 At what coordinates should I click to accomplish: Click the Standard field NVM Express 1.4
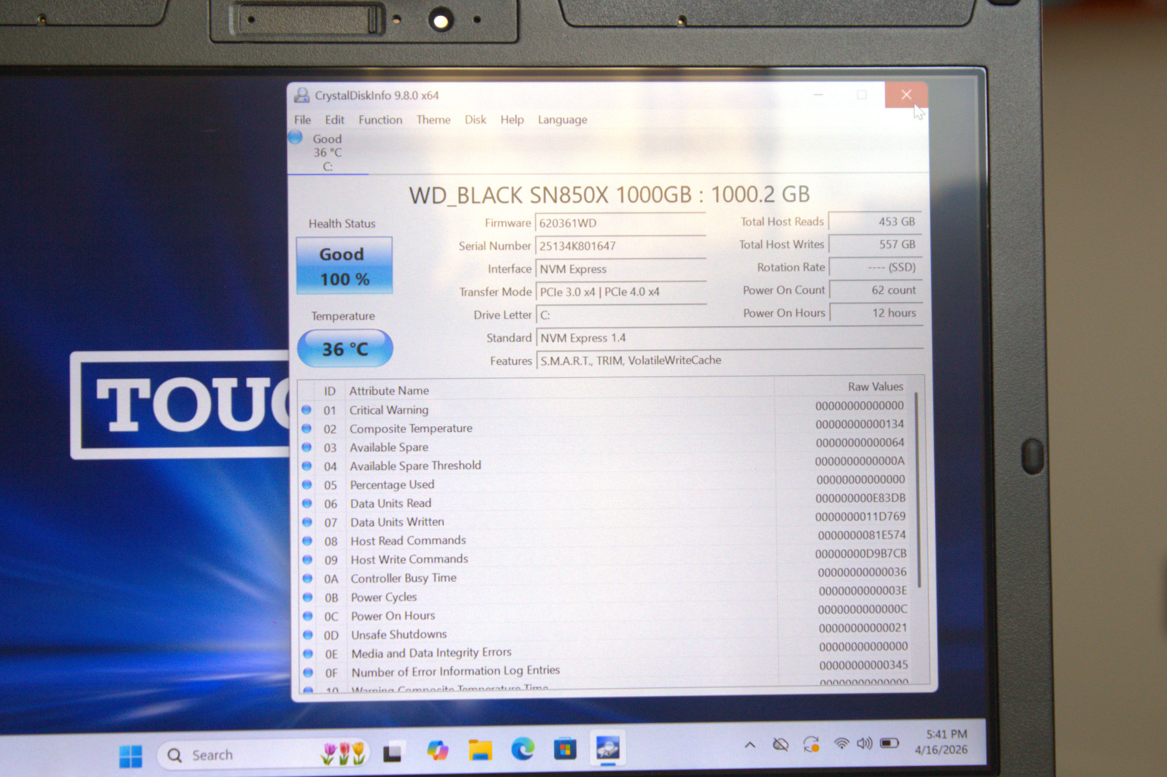pyautogui.click(x=729, y=338)
